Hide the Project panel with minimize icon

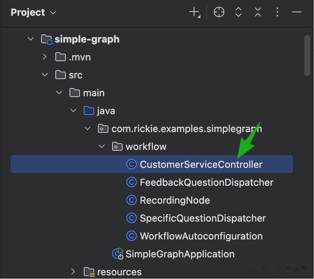pyautogui.click(x=296, y=12)
